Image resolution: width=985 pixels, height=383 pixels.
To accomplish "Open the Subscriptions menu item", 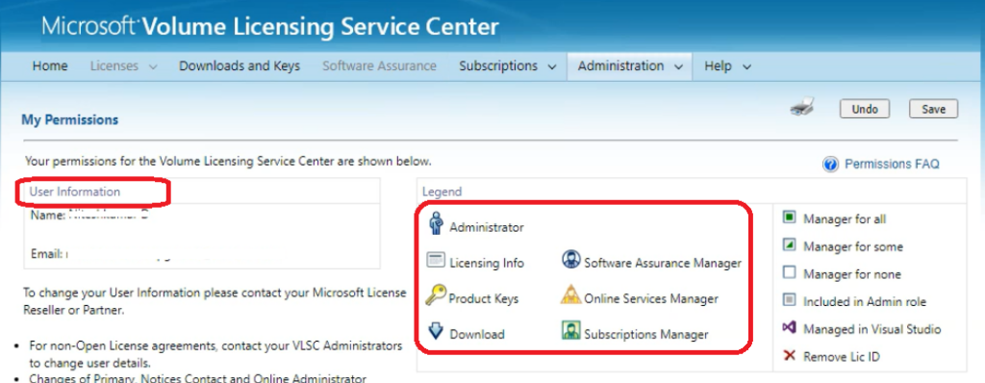I will click(498, 66).
